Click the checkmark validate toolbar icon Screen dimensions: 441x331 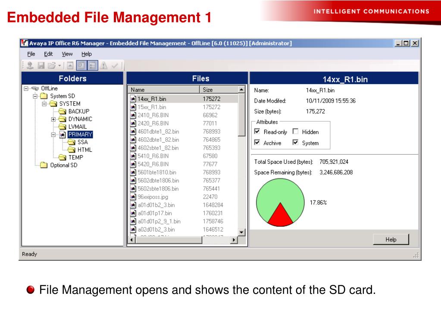[x=115, y=66]
